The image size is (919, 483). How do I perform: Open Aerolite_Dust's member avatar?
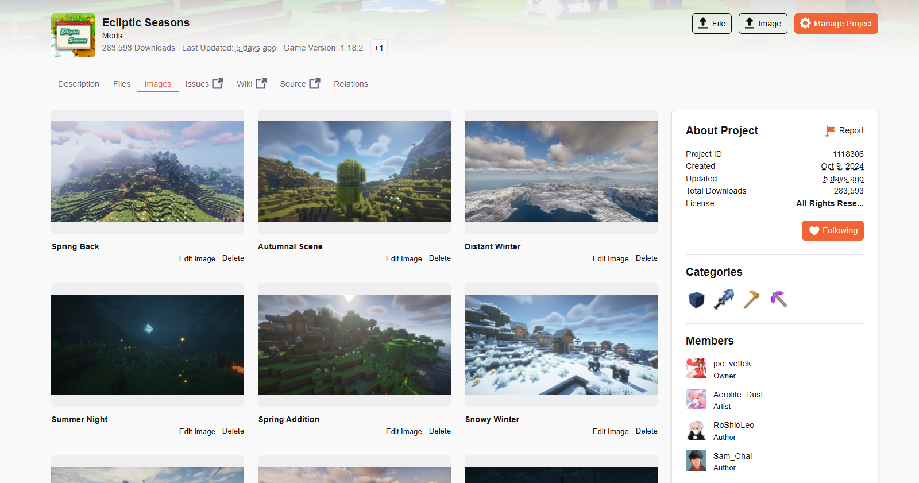point(696,400)
